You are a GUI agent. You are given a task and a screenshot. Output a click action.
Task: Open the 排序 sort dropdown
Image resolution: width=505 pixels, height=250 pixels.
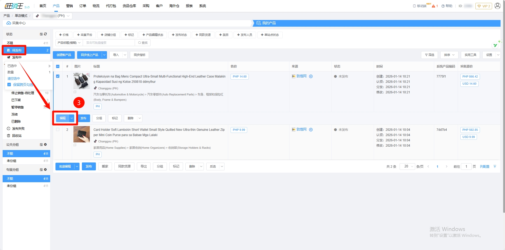(449, 55)
